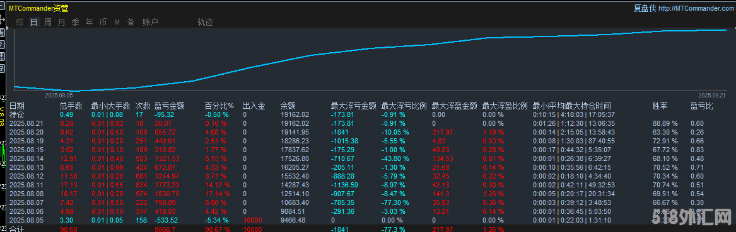Click the chart start date 2025.08.05 label
The width and height of the screenshot is (736, 232).
59,95
